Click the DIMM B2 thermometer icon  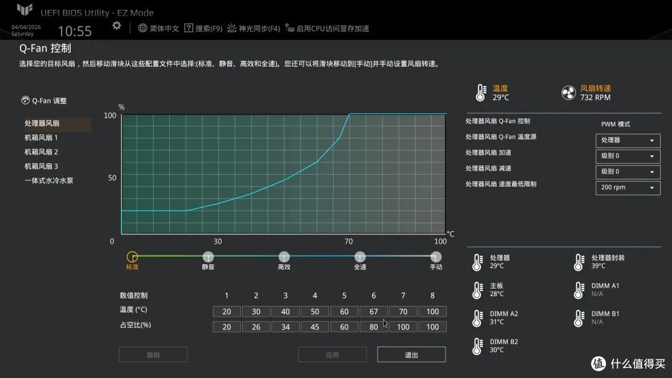tap(477, 346)
